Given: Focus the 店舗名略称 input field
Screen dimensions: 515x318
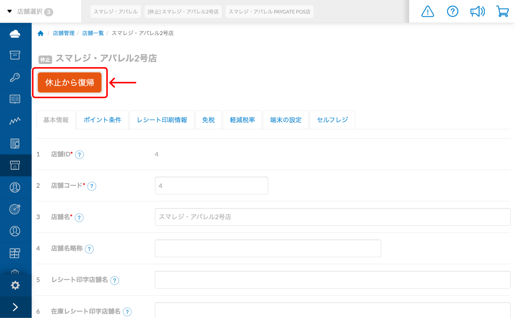Looking at the screenshot, I should [x=268, y=248].
